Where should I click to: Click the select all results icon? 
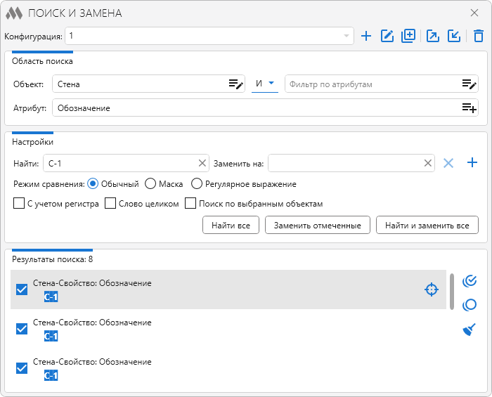[x=470, y=281]
